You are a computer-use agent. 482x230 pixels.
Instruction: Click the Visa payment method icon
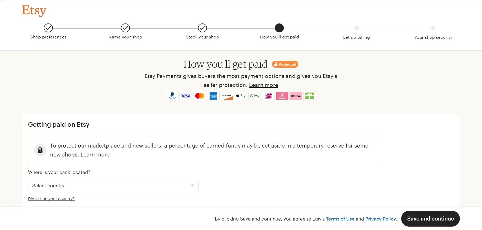[x=186, y=96]
